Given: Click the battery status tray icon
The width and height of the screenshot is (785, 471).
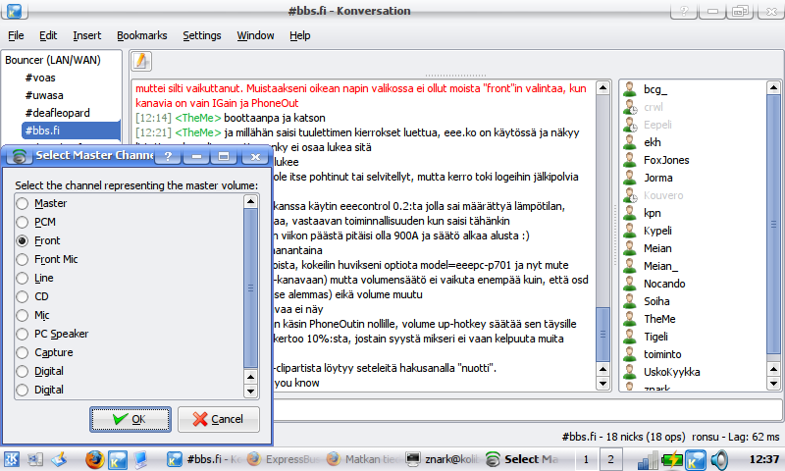Looking at the screenshot, I should pyautogui.click(x=671, y=458).
